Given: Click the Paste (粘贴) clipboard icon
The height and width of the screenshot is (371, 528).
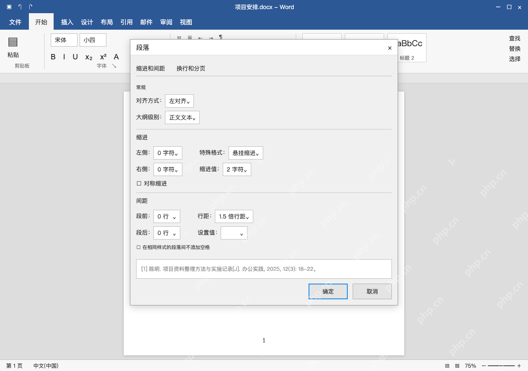Looking at the screenshot, I should pyautogui.click(x=13, y=42).
